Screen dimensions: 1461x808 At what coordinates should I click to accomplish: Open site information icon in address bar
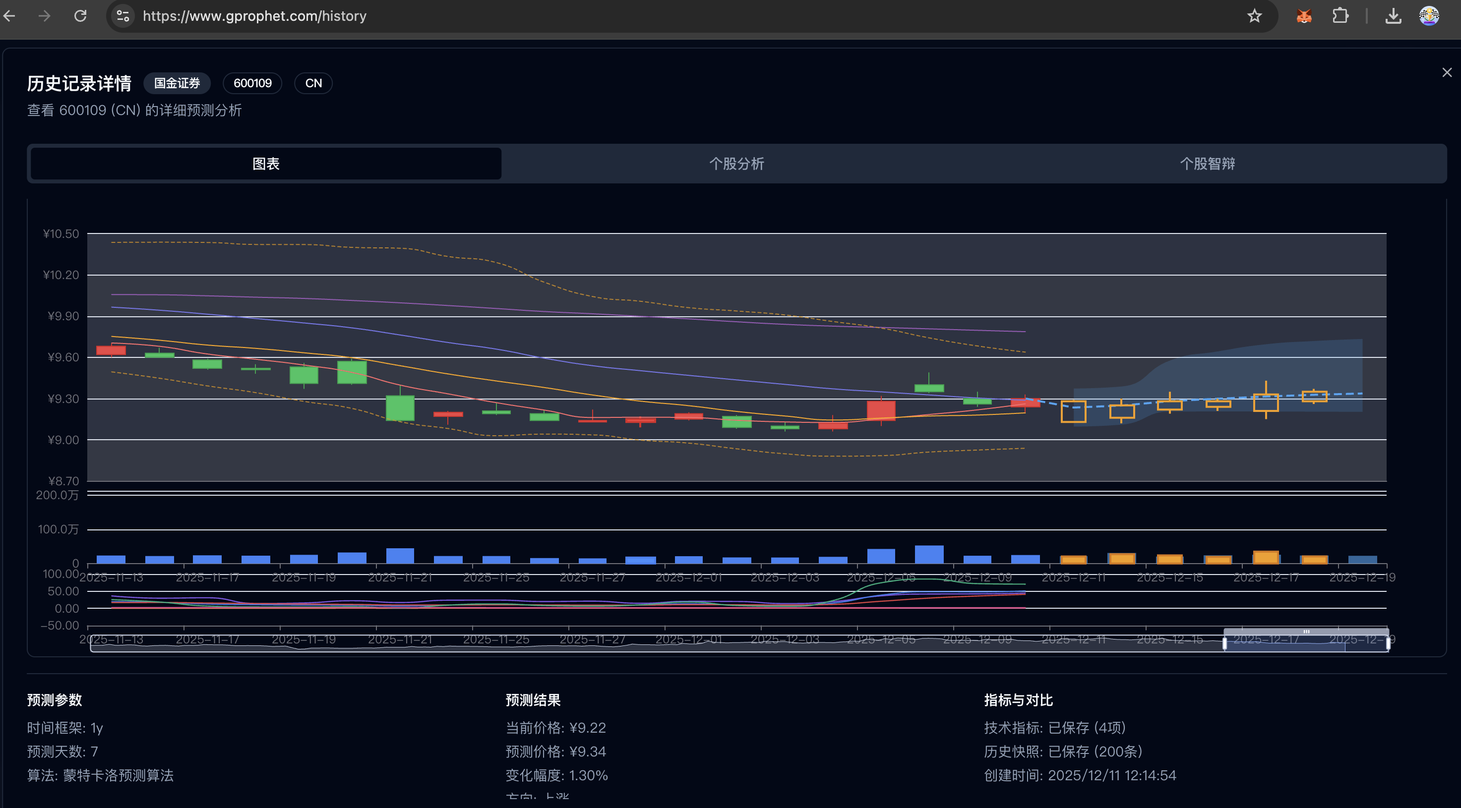tap(123, 16)
